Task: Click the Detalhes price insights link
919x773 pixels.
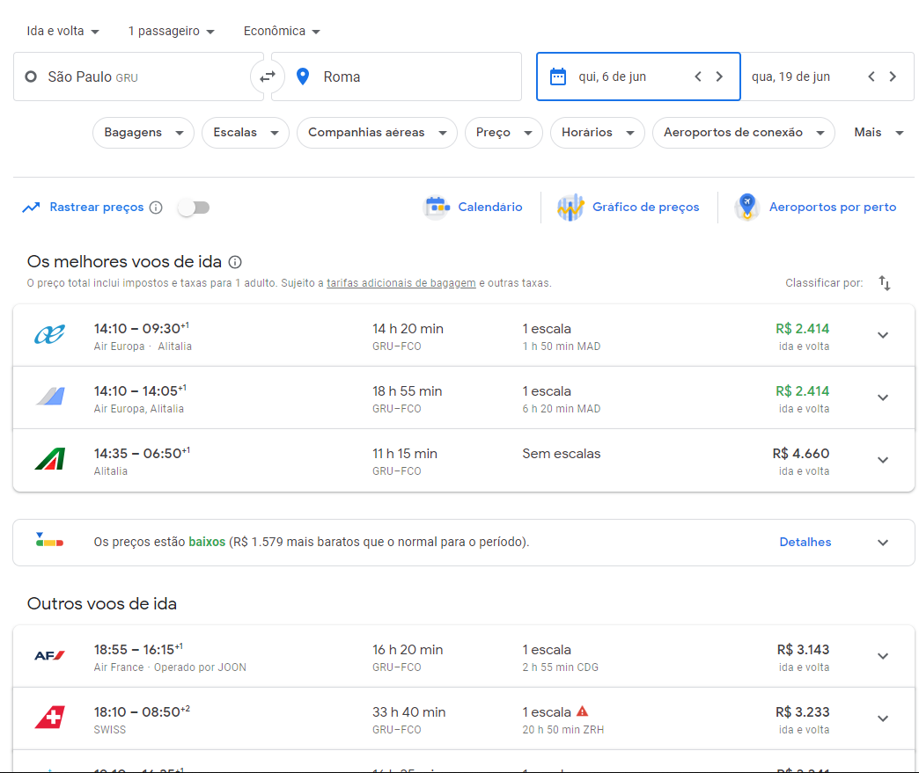Action: point(805,542)
